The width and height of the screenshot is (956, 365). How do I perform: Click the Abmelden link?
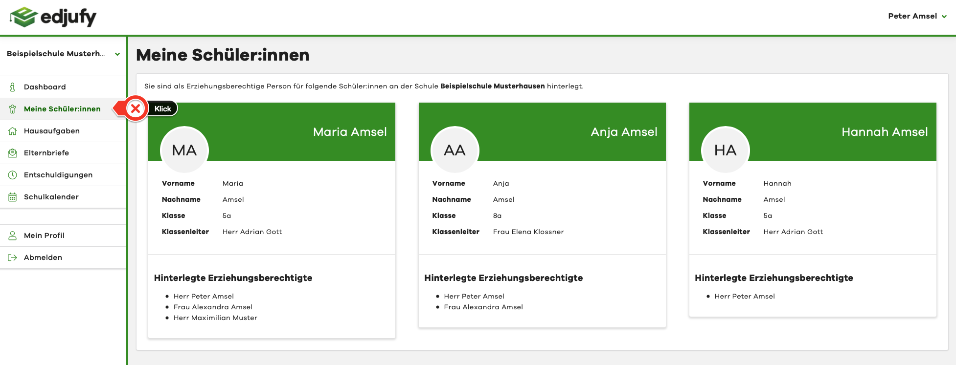[x=43, y=258]
